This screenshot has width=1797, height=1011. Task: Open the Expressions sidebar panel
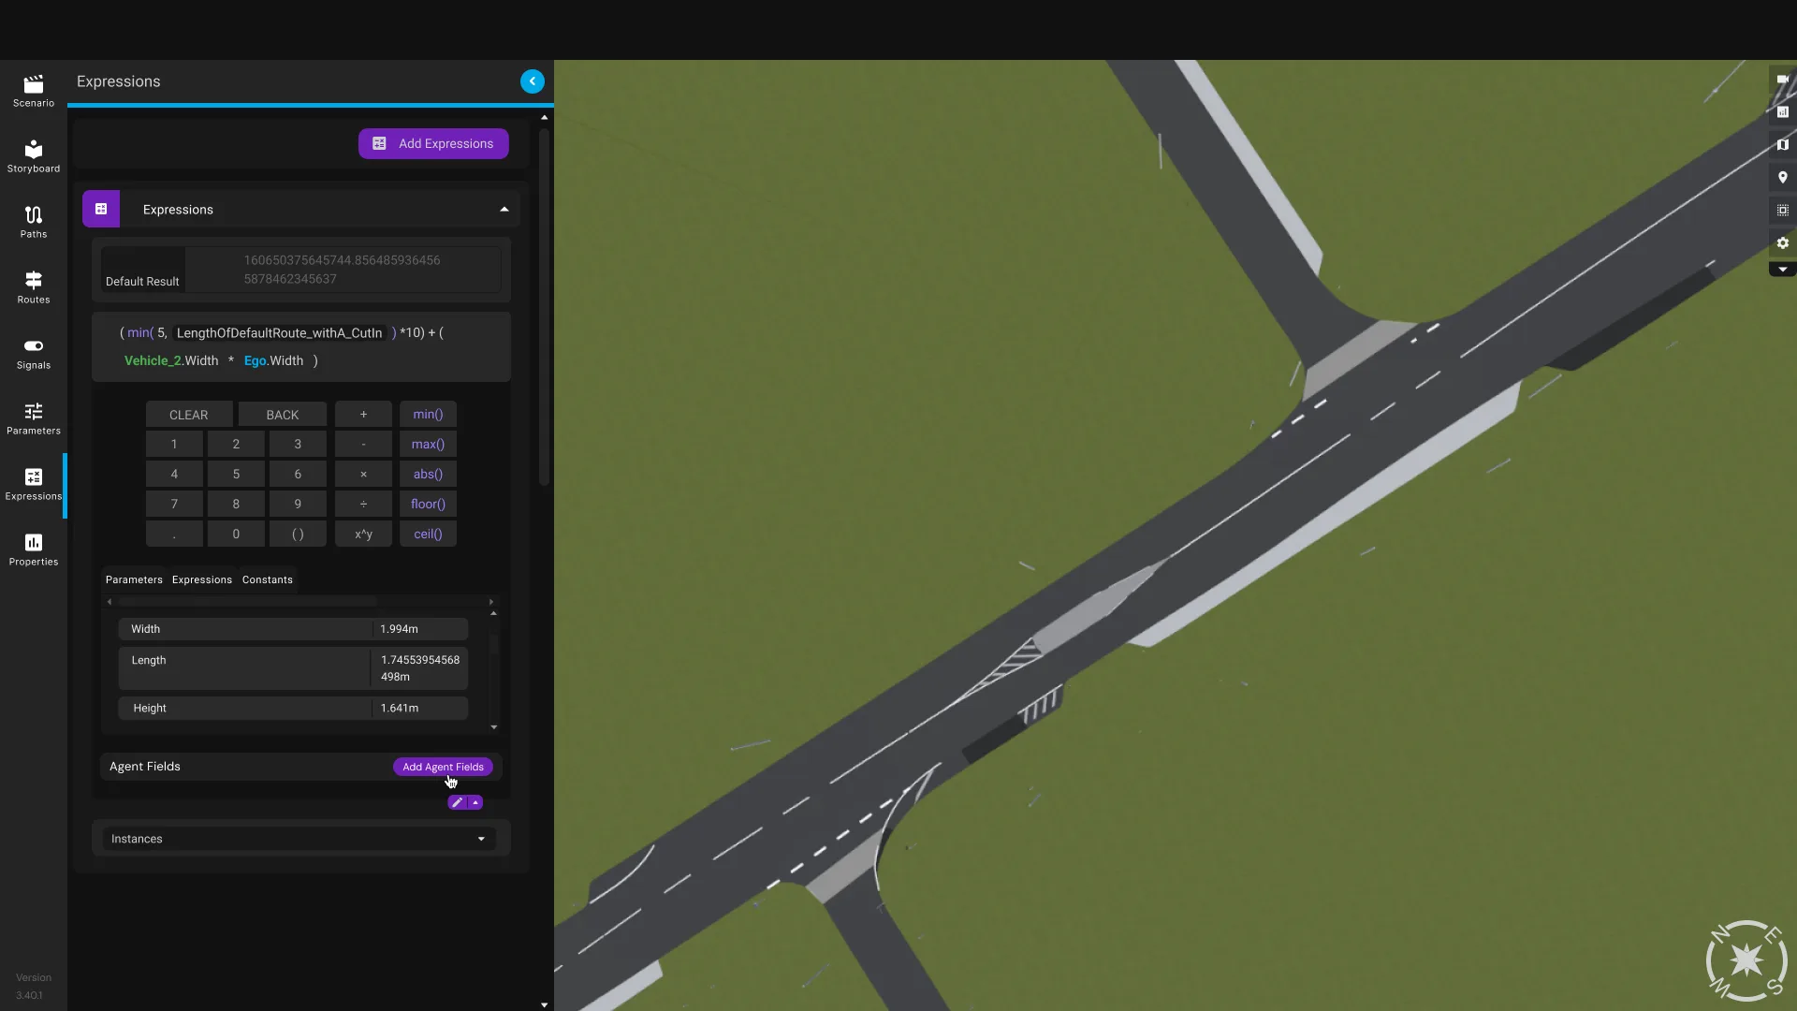(x=34, y=484)
